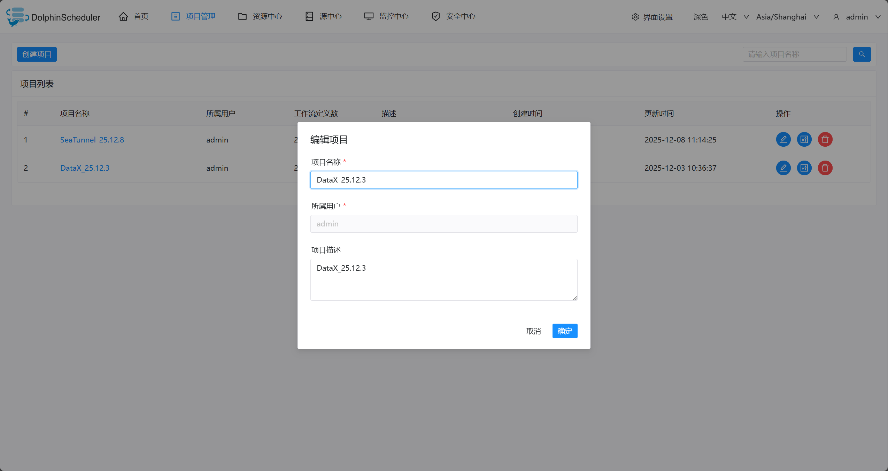Open the 安全中心 menu item
The height and width of the screenshot is (471, 888).
coord(453,16)
